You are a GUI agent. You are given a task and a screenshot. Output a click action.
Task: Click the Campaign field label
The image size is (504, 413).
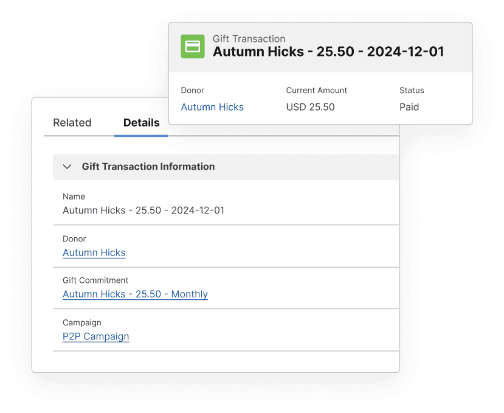point(82,322)
